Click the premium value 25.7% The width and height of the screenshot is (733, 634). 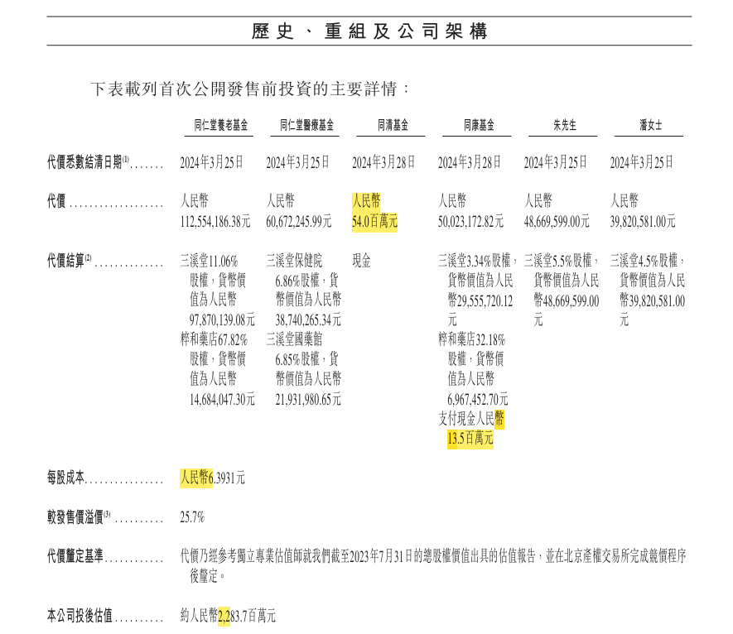point(193,516)
